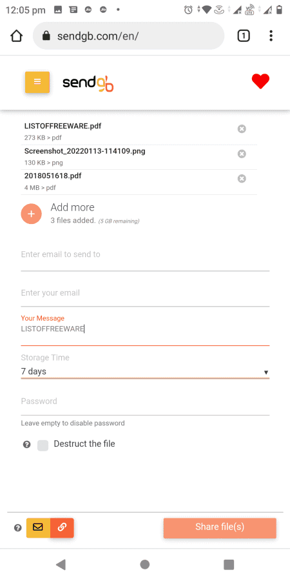Remove Screenshot_20220113-114109.png file
Viewport: 290px width, 581px height.
pyautogui.click(x=242, y=154)
